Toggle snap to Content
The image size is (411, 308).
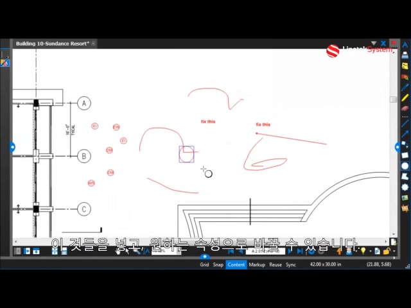pyautogui.click(x=236, y=264)
